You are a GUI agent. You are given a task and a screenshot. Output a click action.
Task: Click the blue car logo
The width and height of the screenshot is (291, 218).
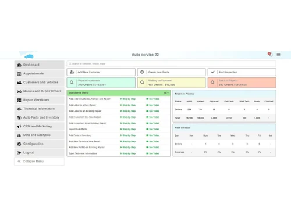29,56
